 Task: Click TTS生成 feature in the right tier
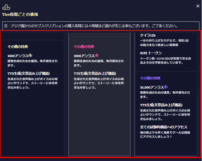[161, 105]
